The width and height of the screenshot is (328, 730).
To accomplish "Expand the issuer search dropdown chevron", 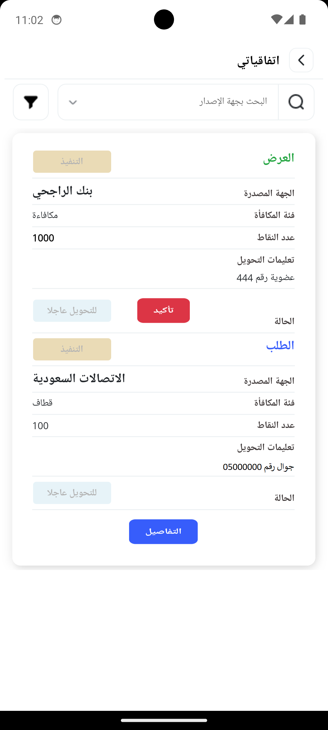I will [x=73, y=102].
